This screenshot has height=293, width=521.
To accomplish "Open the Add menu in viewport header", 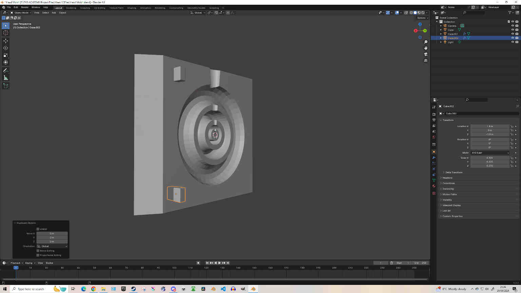I will pos(54,13).
